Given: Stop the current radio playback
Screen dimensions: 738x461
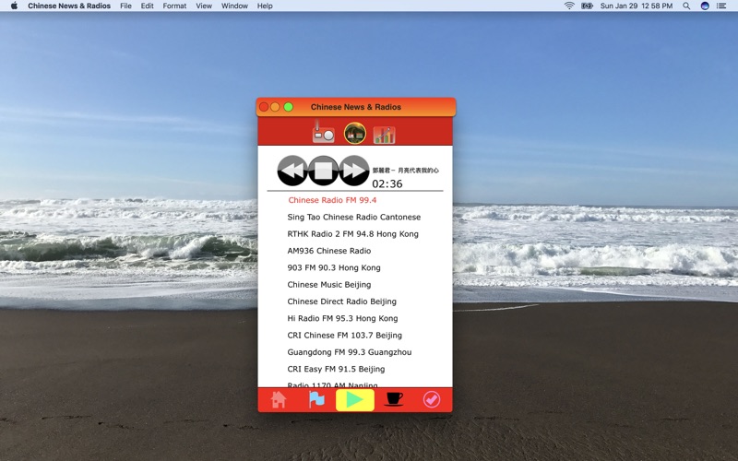Looking at the screenshot, I should pyautogui.click(x=324, y=171).
